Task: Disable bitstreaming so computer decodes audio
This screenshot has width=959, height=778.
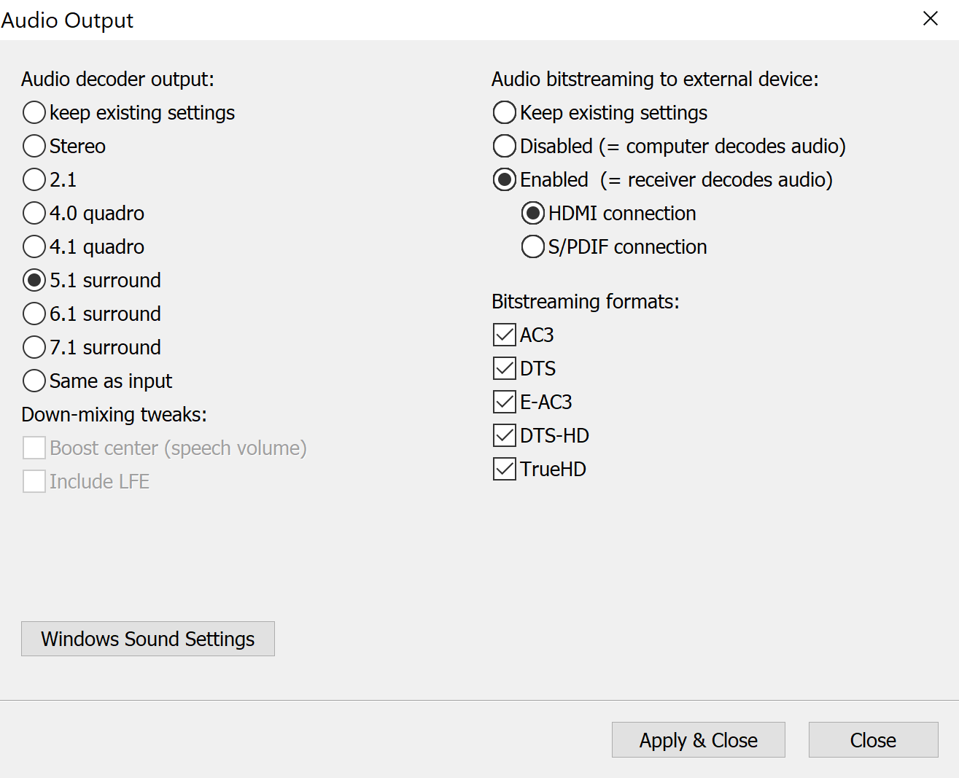Action: tap(505, 146)
